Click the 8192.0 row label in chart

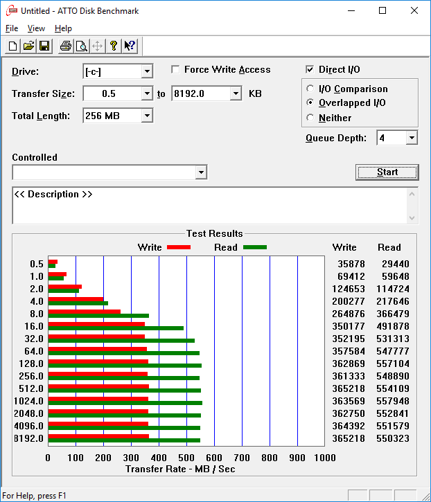pos(28,438)
